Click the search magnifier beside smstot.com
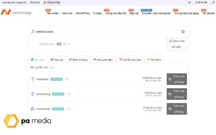The image size is (216, 135). click(x=33, y=31)
